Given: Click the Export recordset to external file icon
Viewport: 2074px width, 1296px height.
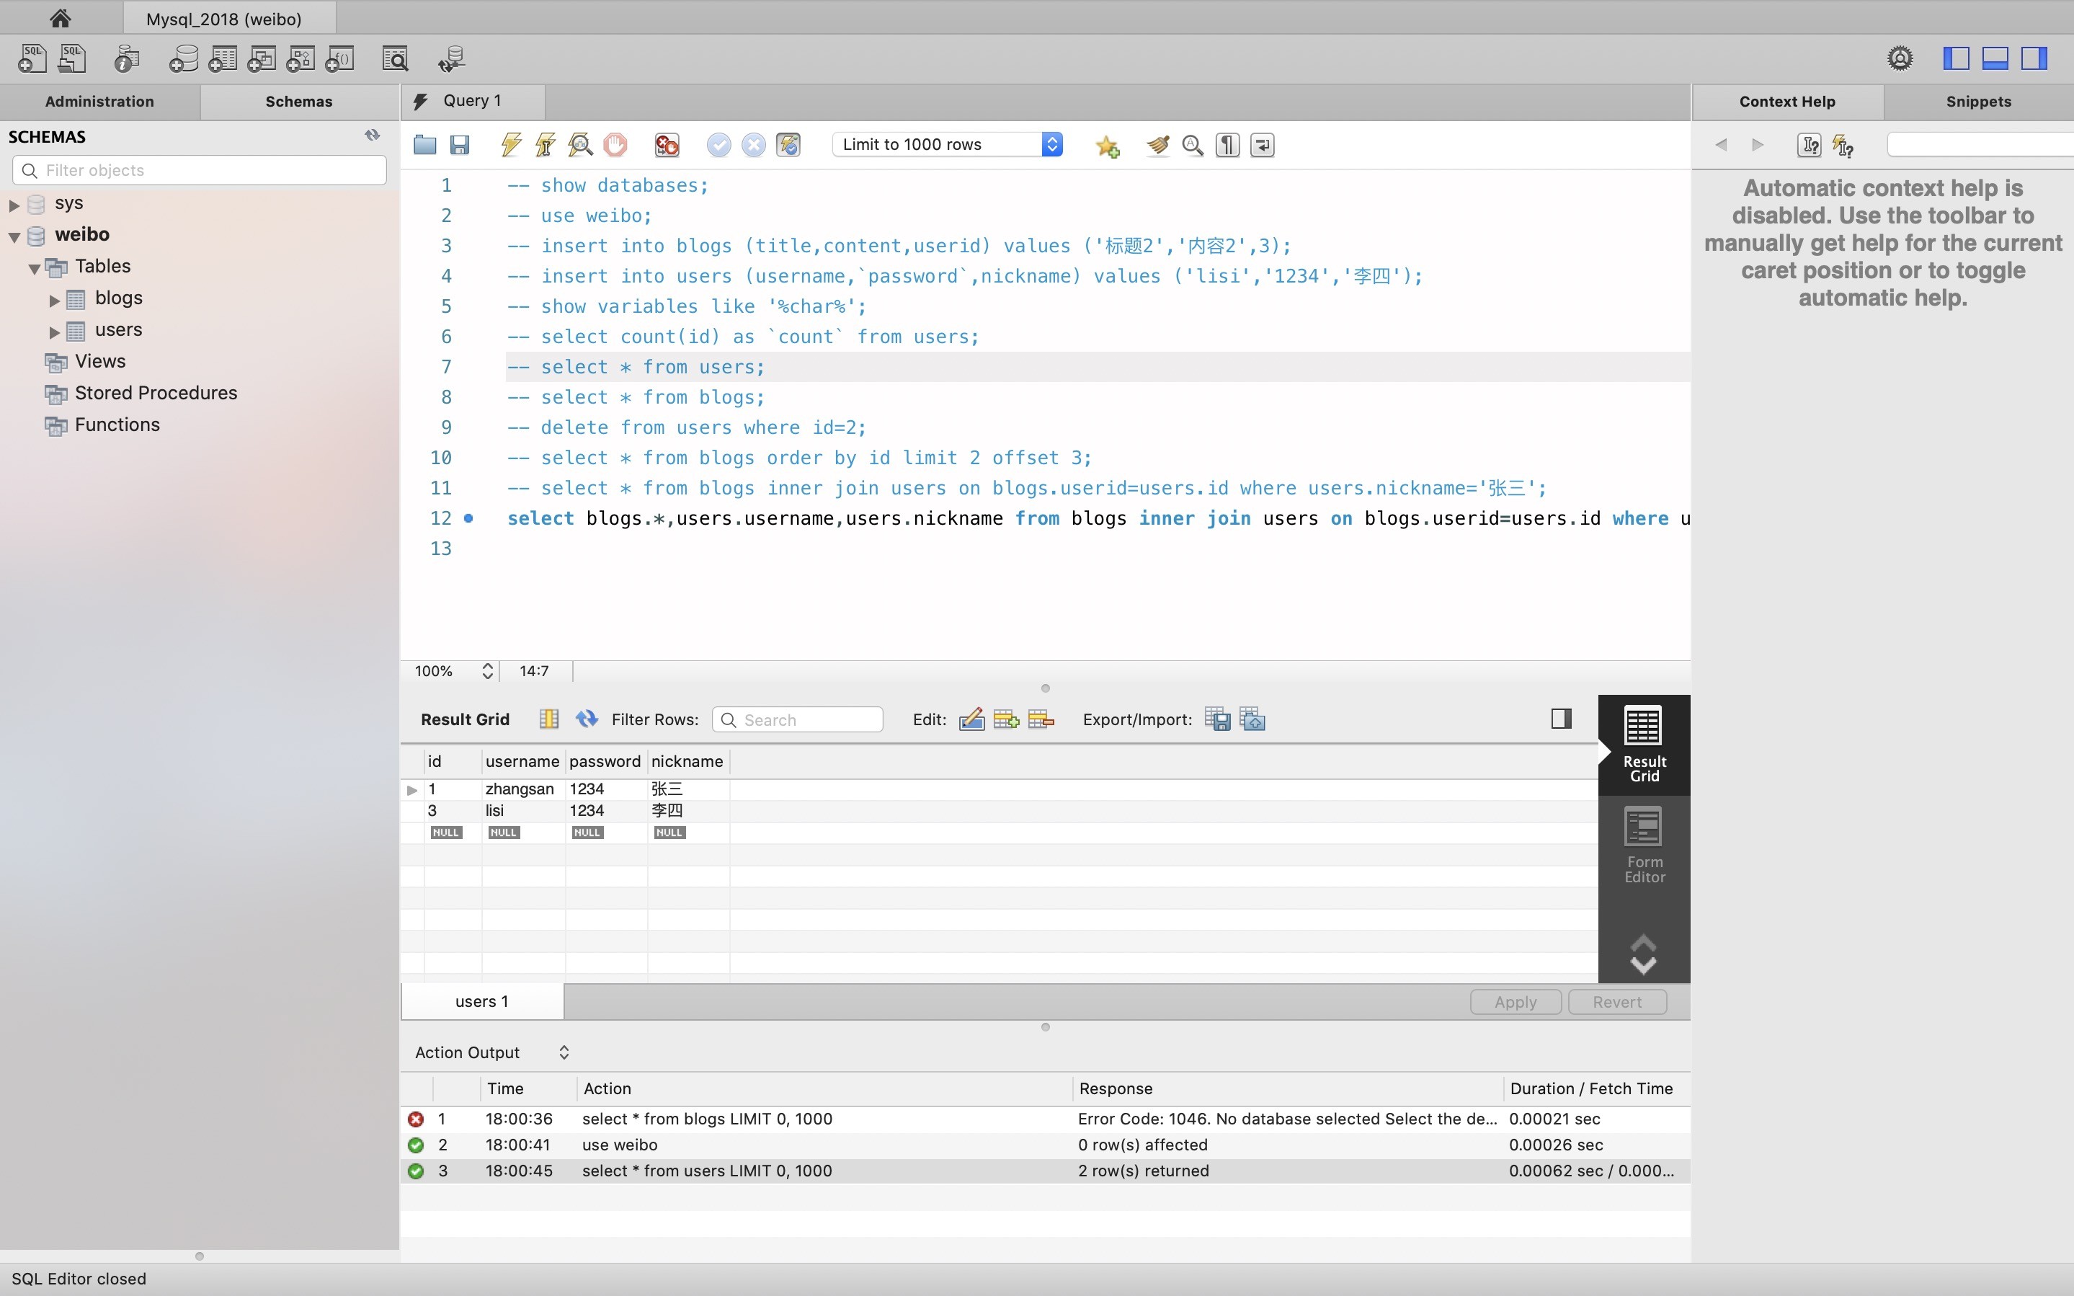Looking at the screenshot, I should [x=1219, y=719].
